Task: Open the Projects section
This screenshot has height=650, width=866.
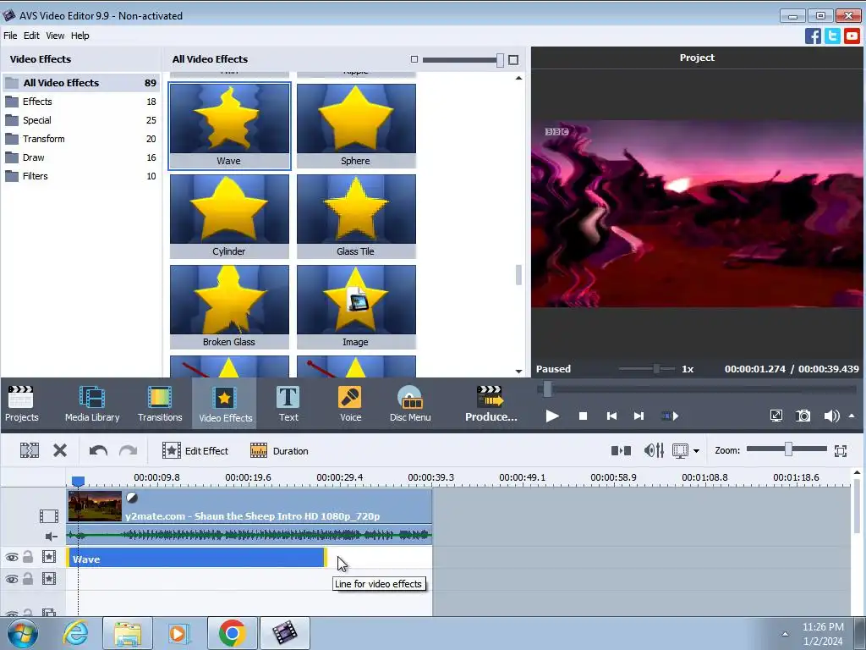Action: click(x=21, y=404)
